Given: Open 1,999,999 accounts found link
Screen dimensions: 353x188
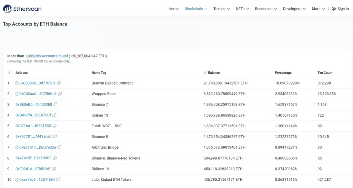Looking at the screenshot, I should coord(47,56).
